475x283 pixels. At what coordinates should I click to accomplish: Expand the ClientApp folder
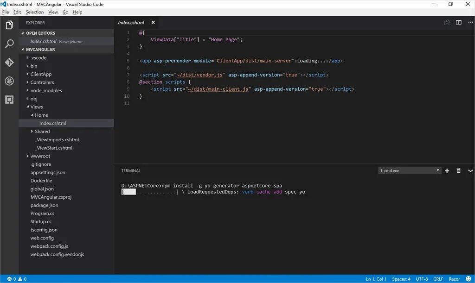27,74
